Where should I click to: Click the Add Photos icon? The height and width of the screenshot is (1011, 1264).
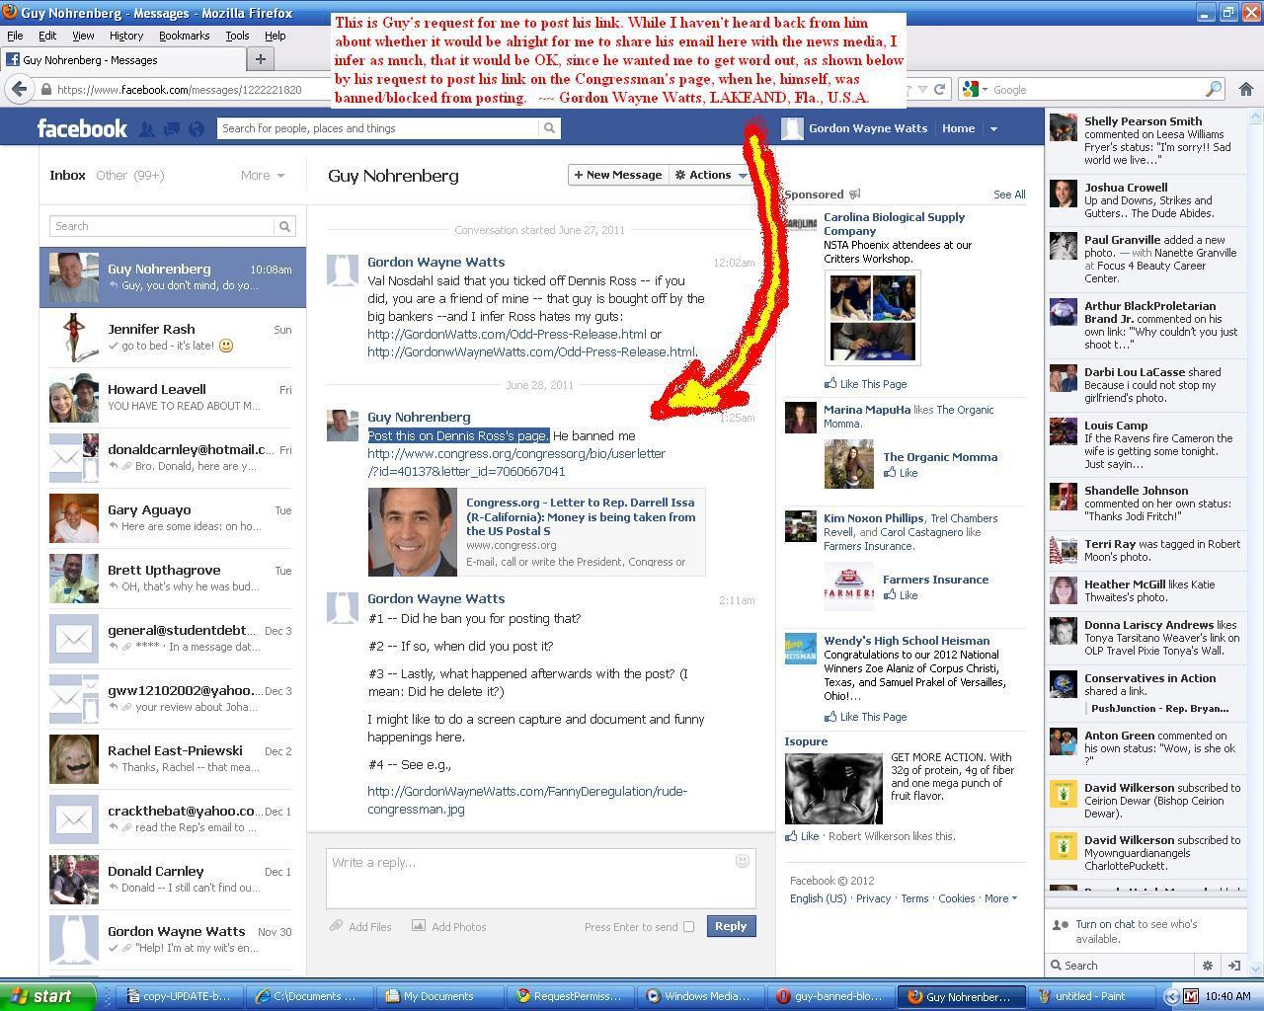[419, 926]
